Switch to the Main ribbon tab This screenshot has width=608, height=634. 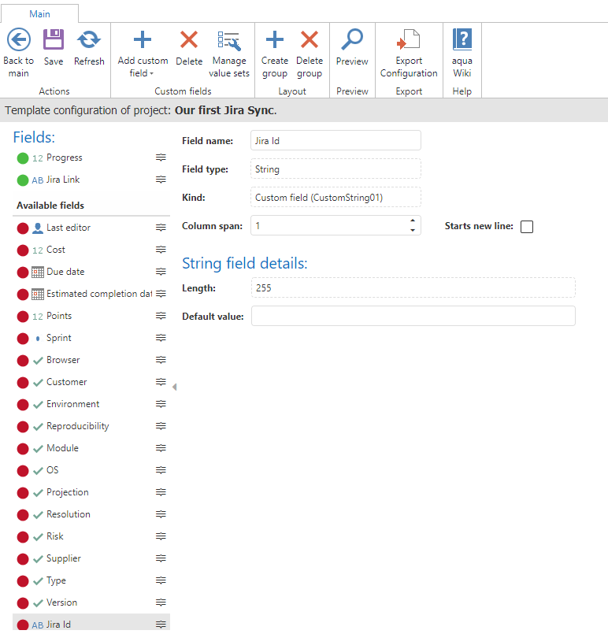tap(39, 13)
